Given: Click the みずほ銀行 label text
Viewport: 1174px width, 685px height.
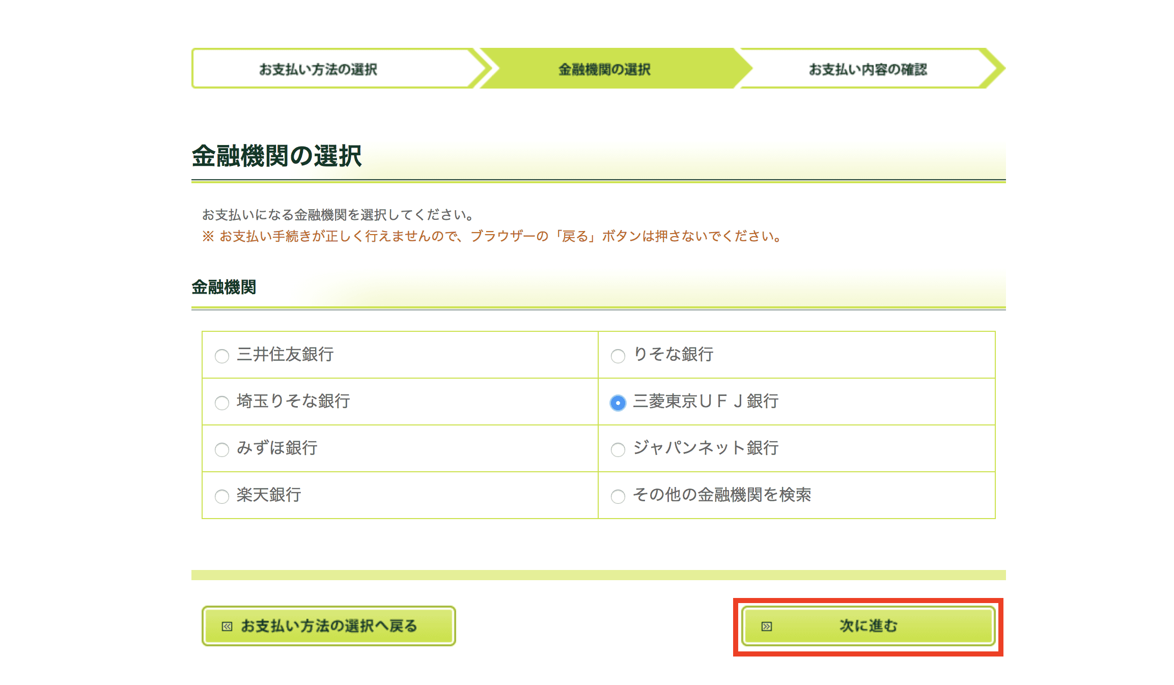Looking at the screenshot, I should [277, 448].
